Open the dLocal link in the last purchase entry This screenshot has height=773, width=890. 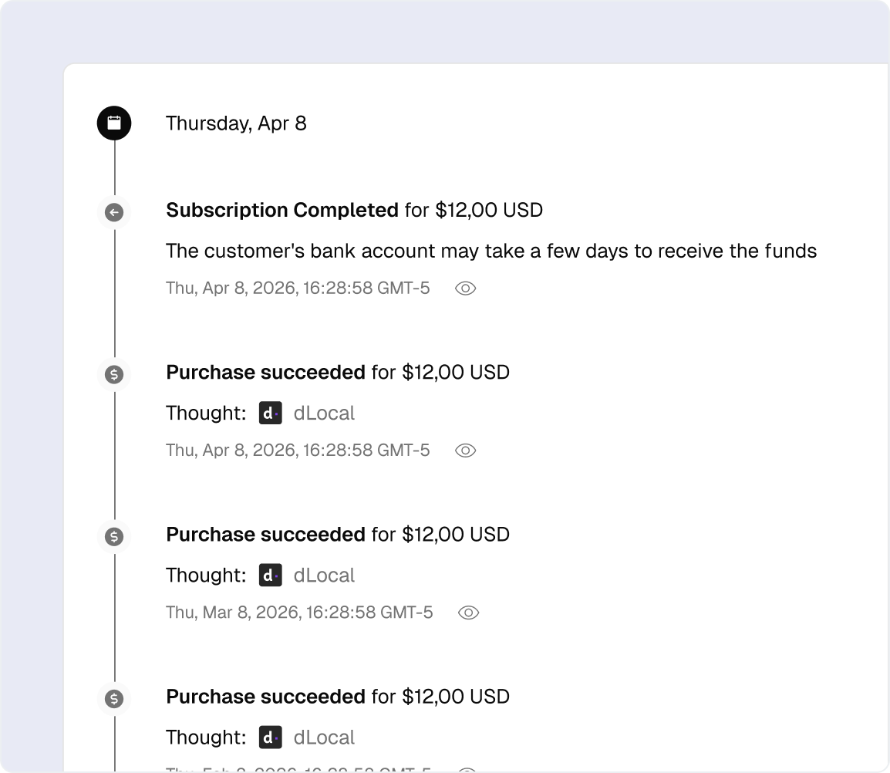(324, 738)
